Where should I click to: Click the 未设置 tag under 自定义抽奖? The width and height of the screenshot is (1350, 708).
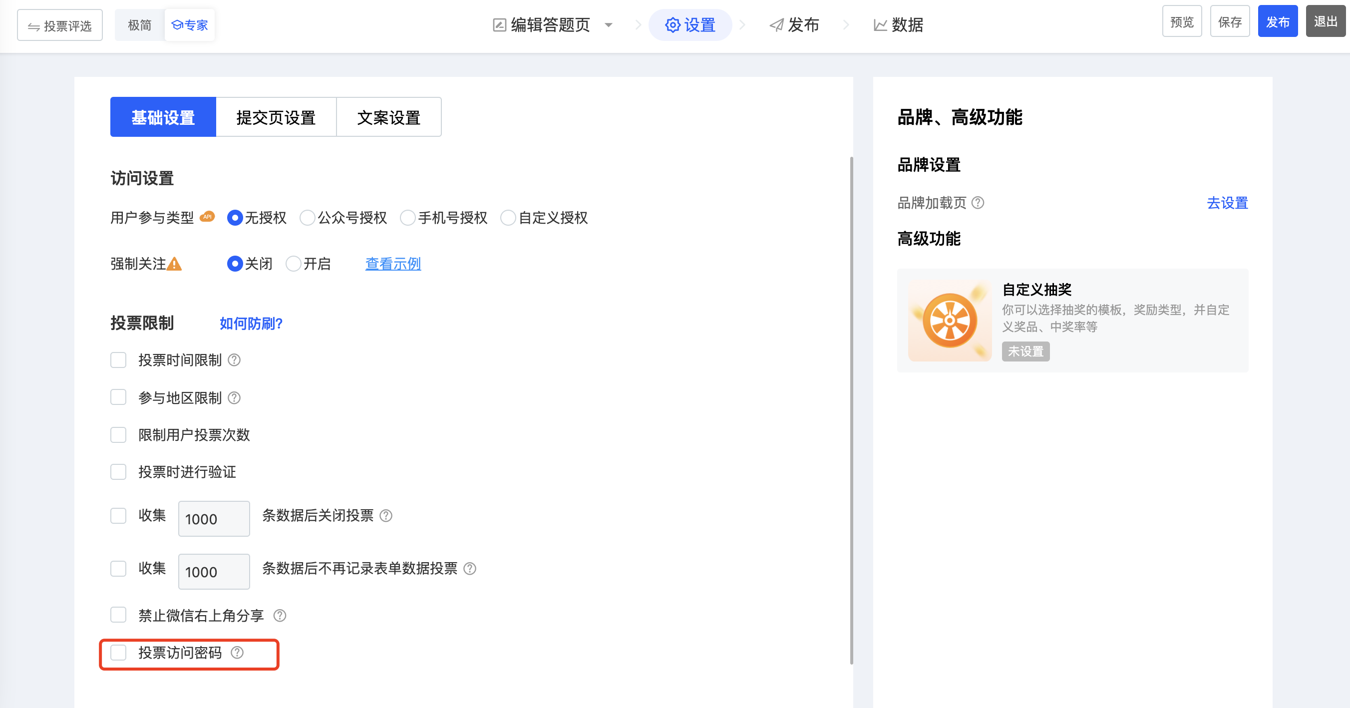[x=1025, y=351]
